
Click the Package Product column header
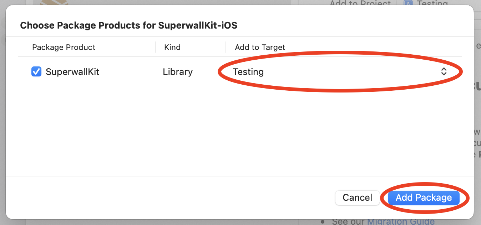(x=64, y=47)
